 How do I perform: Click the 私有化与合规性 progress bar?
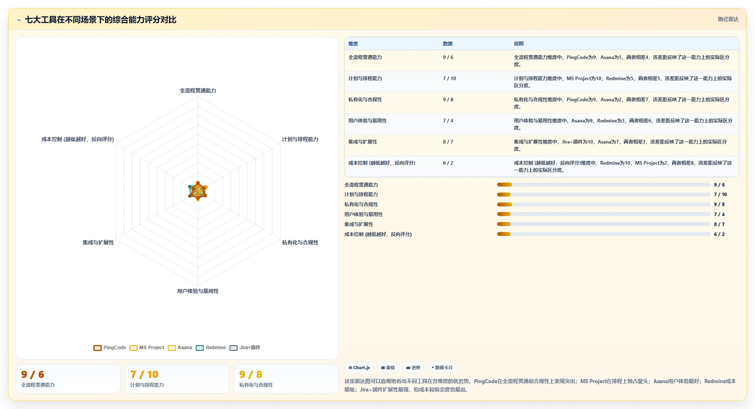pyautogui.click(x=604, y=204)
